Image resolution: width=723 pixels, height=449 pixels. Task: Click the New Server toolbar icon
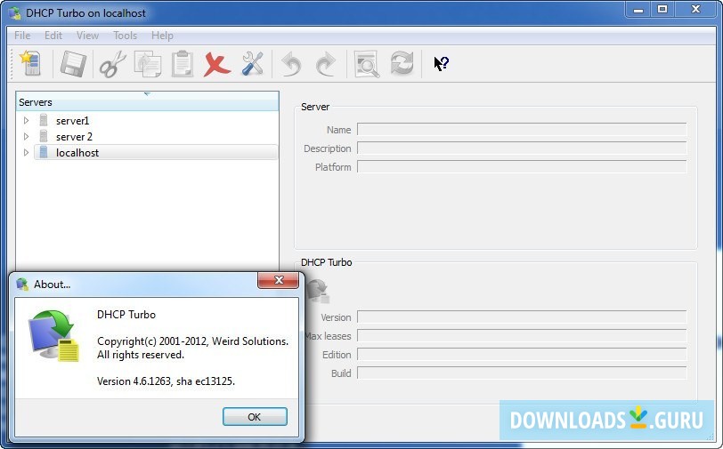click(31, 63)
